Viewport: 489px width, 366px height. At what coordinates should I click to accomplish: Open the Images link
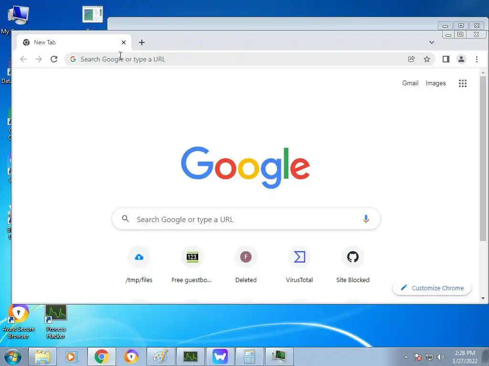coord(436,83)
